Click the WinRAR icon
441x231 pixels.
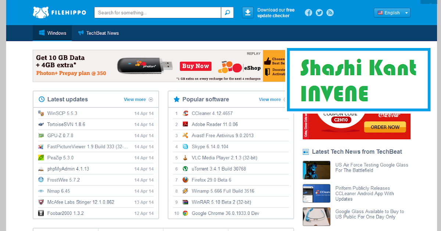click(x=186, y=202)
